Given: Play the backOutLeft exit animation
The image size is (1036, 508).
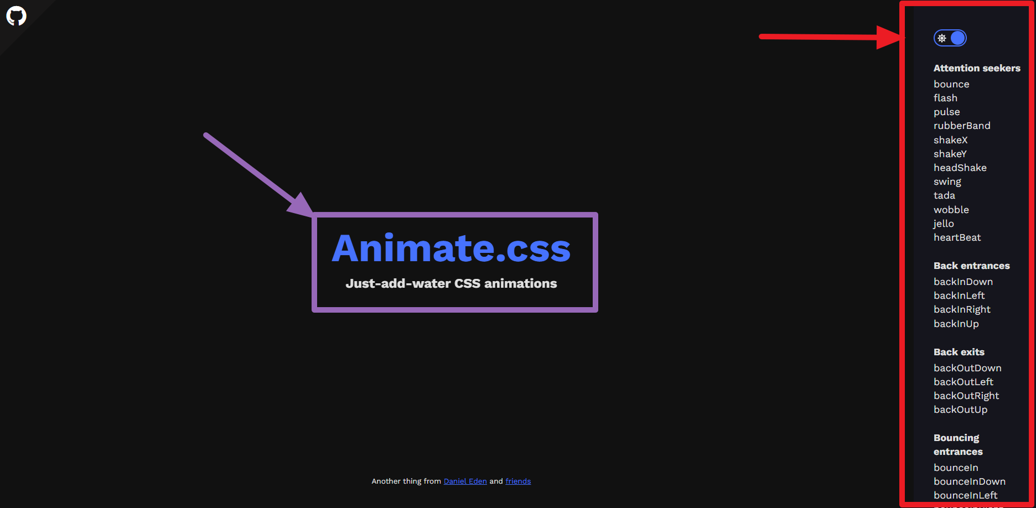Looking at the screenshot, I should tap(963, 382).
